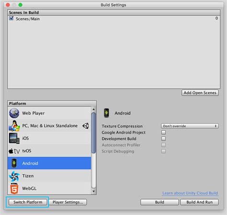This screenshot has height=215, width=227.
Task: Select the iOS platform row
Action: pos(49,138)
